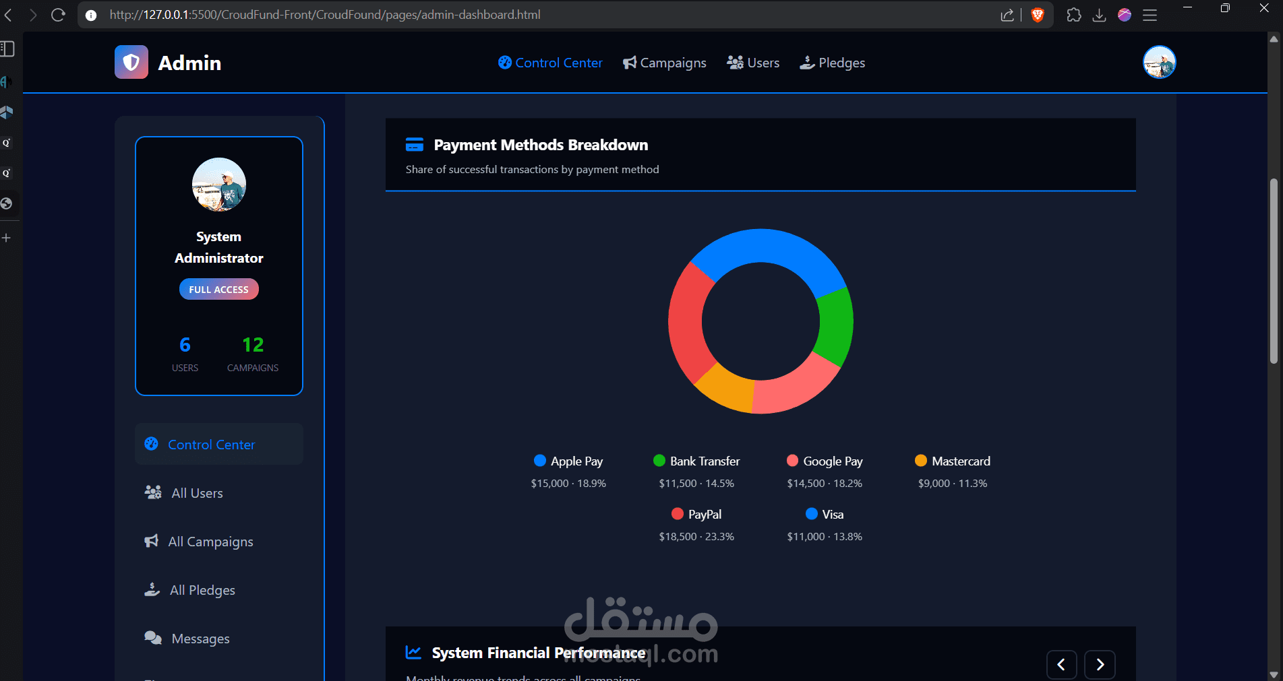Open the browser extensions puzzle icon

click(1074, 15)
